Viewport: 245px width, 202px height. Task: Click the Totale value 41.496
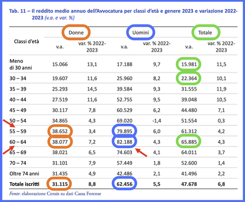[189, 174]
